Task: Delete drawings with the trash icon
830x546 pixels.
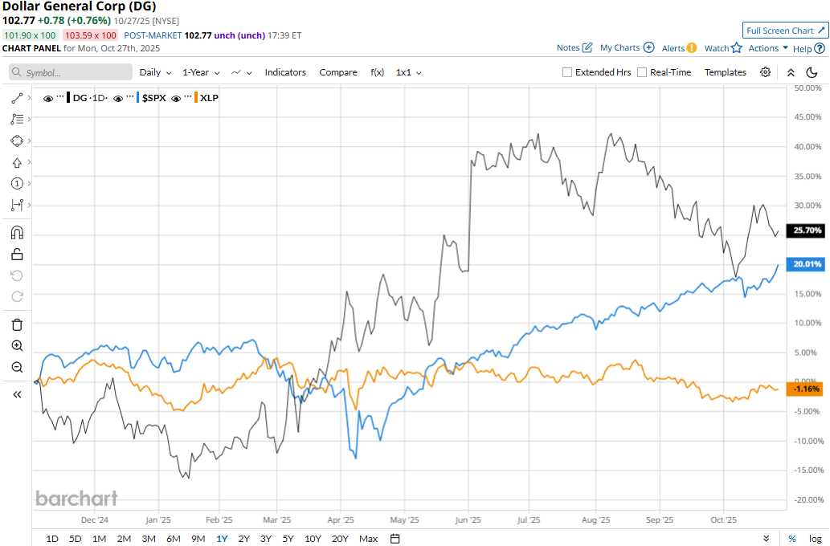Action: 17,324
